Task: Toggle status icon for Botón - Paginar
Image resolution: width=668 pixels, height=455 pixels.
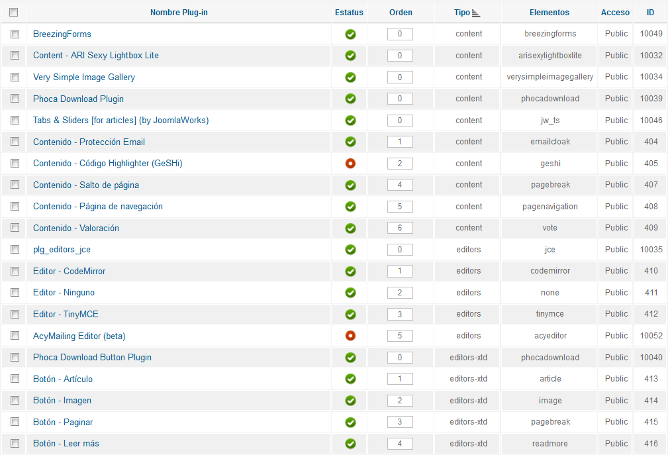Action: click(x=350, y=422)
